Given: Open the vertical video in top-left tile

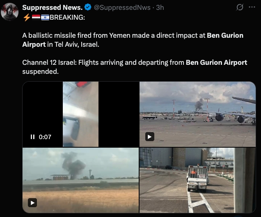Looking at the screenshot, I should pos(81,114).
